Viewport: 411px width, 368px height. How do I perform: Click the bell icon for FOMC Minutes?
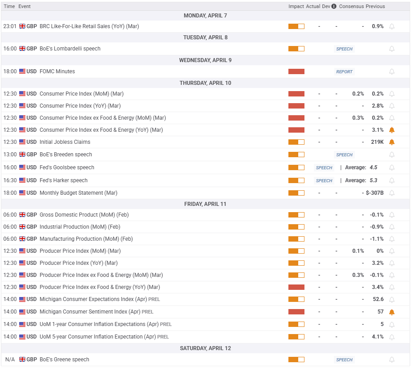click(392, 71)
